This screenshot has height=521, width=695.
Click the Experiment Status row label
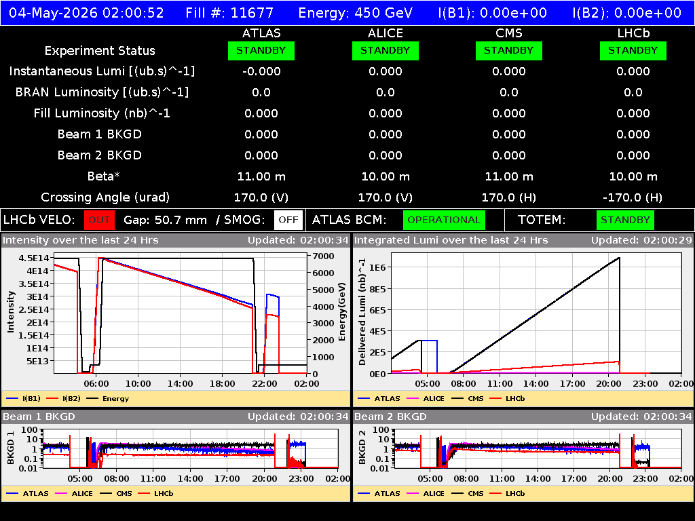point(100,51)
